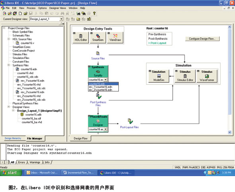Click the design flow scroll down arrow
This screenshot has height=192, width=235.
point(229,132)
